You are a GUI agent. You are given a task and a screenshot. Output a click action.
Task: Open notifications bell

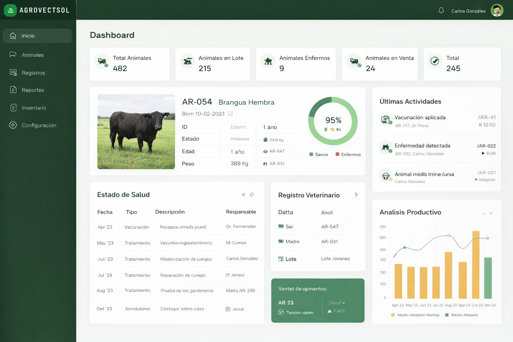(441, 11)
